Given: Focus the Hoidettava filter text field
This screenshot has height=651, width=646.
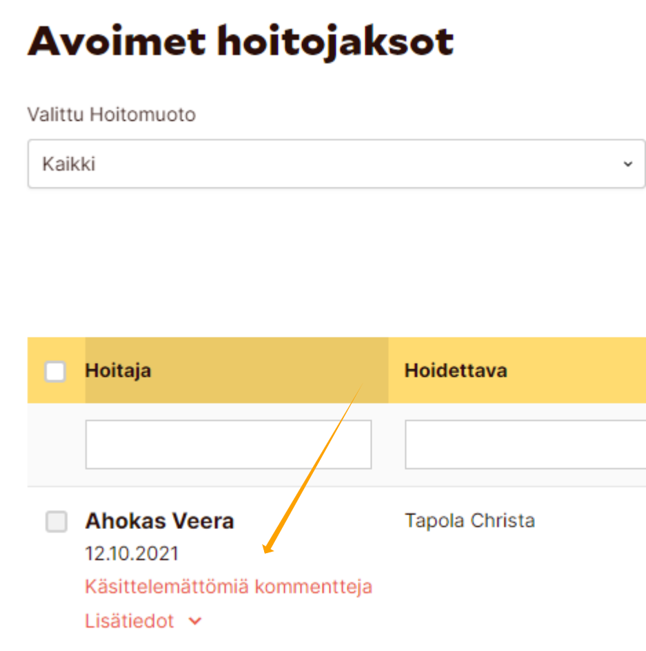Looking at the screenshot, I should [524, 444].
